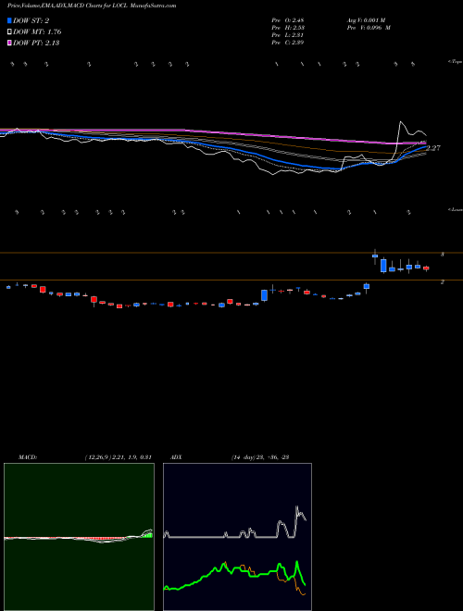Click the white DOW MT legend swatch
Image resolution: width=463 pixels, height=611 pixels.
click(x=9, y=31)
